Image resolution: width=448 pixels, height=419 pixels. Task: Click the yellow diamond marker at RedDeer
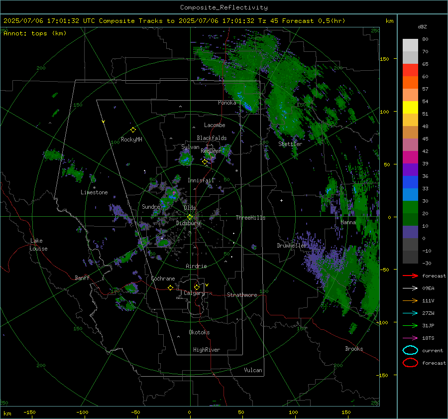click(x=205, y=162)
